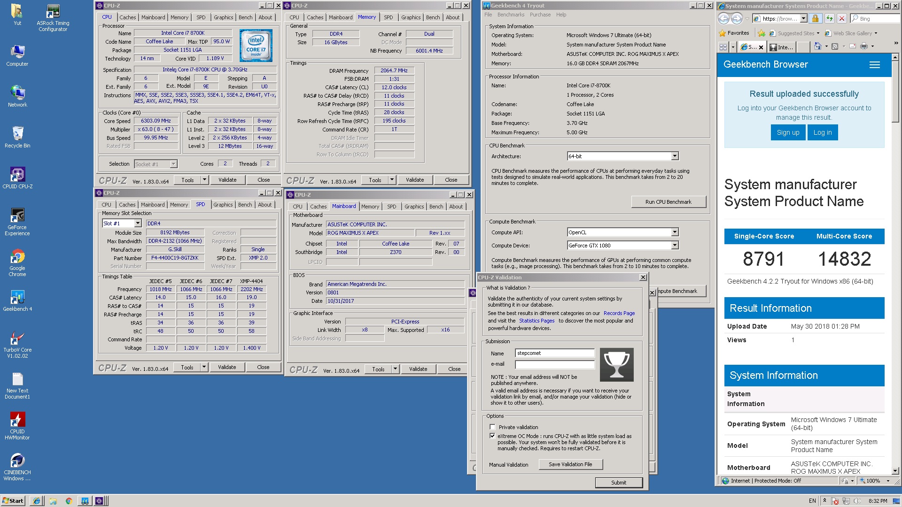Click Sign up button in Geekbench Browser

(x=788, y=132)
